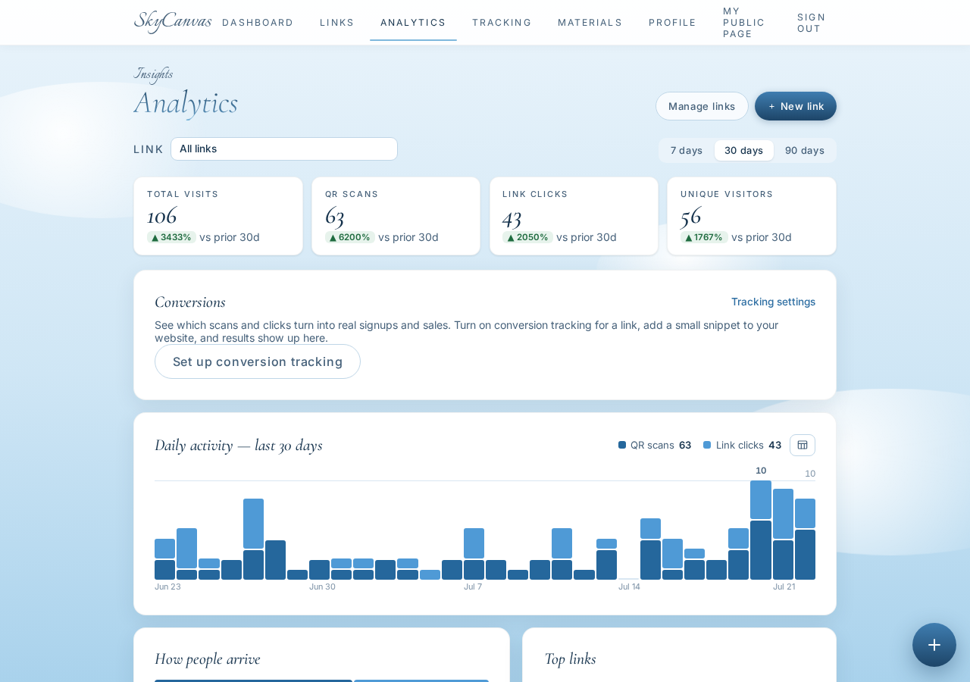Click the QR scans legend swatch
Image resolution: width=970 pixels, height=682 pixels.
click(622, 445)
